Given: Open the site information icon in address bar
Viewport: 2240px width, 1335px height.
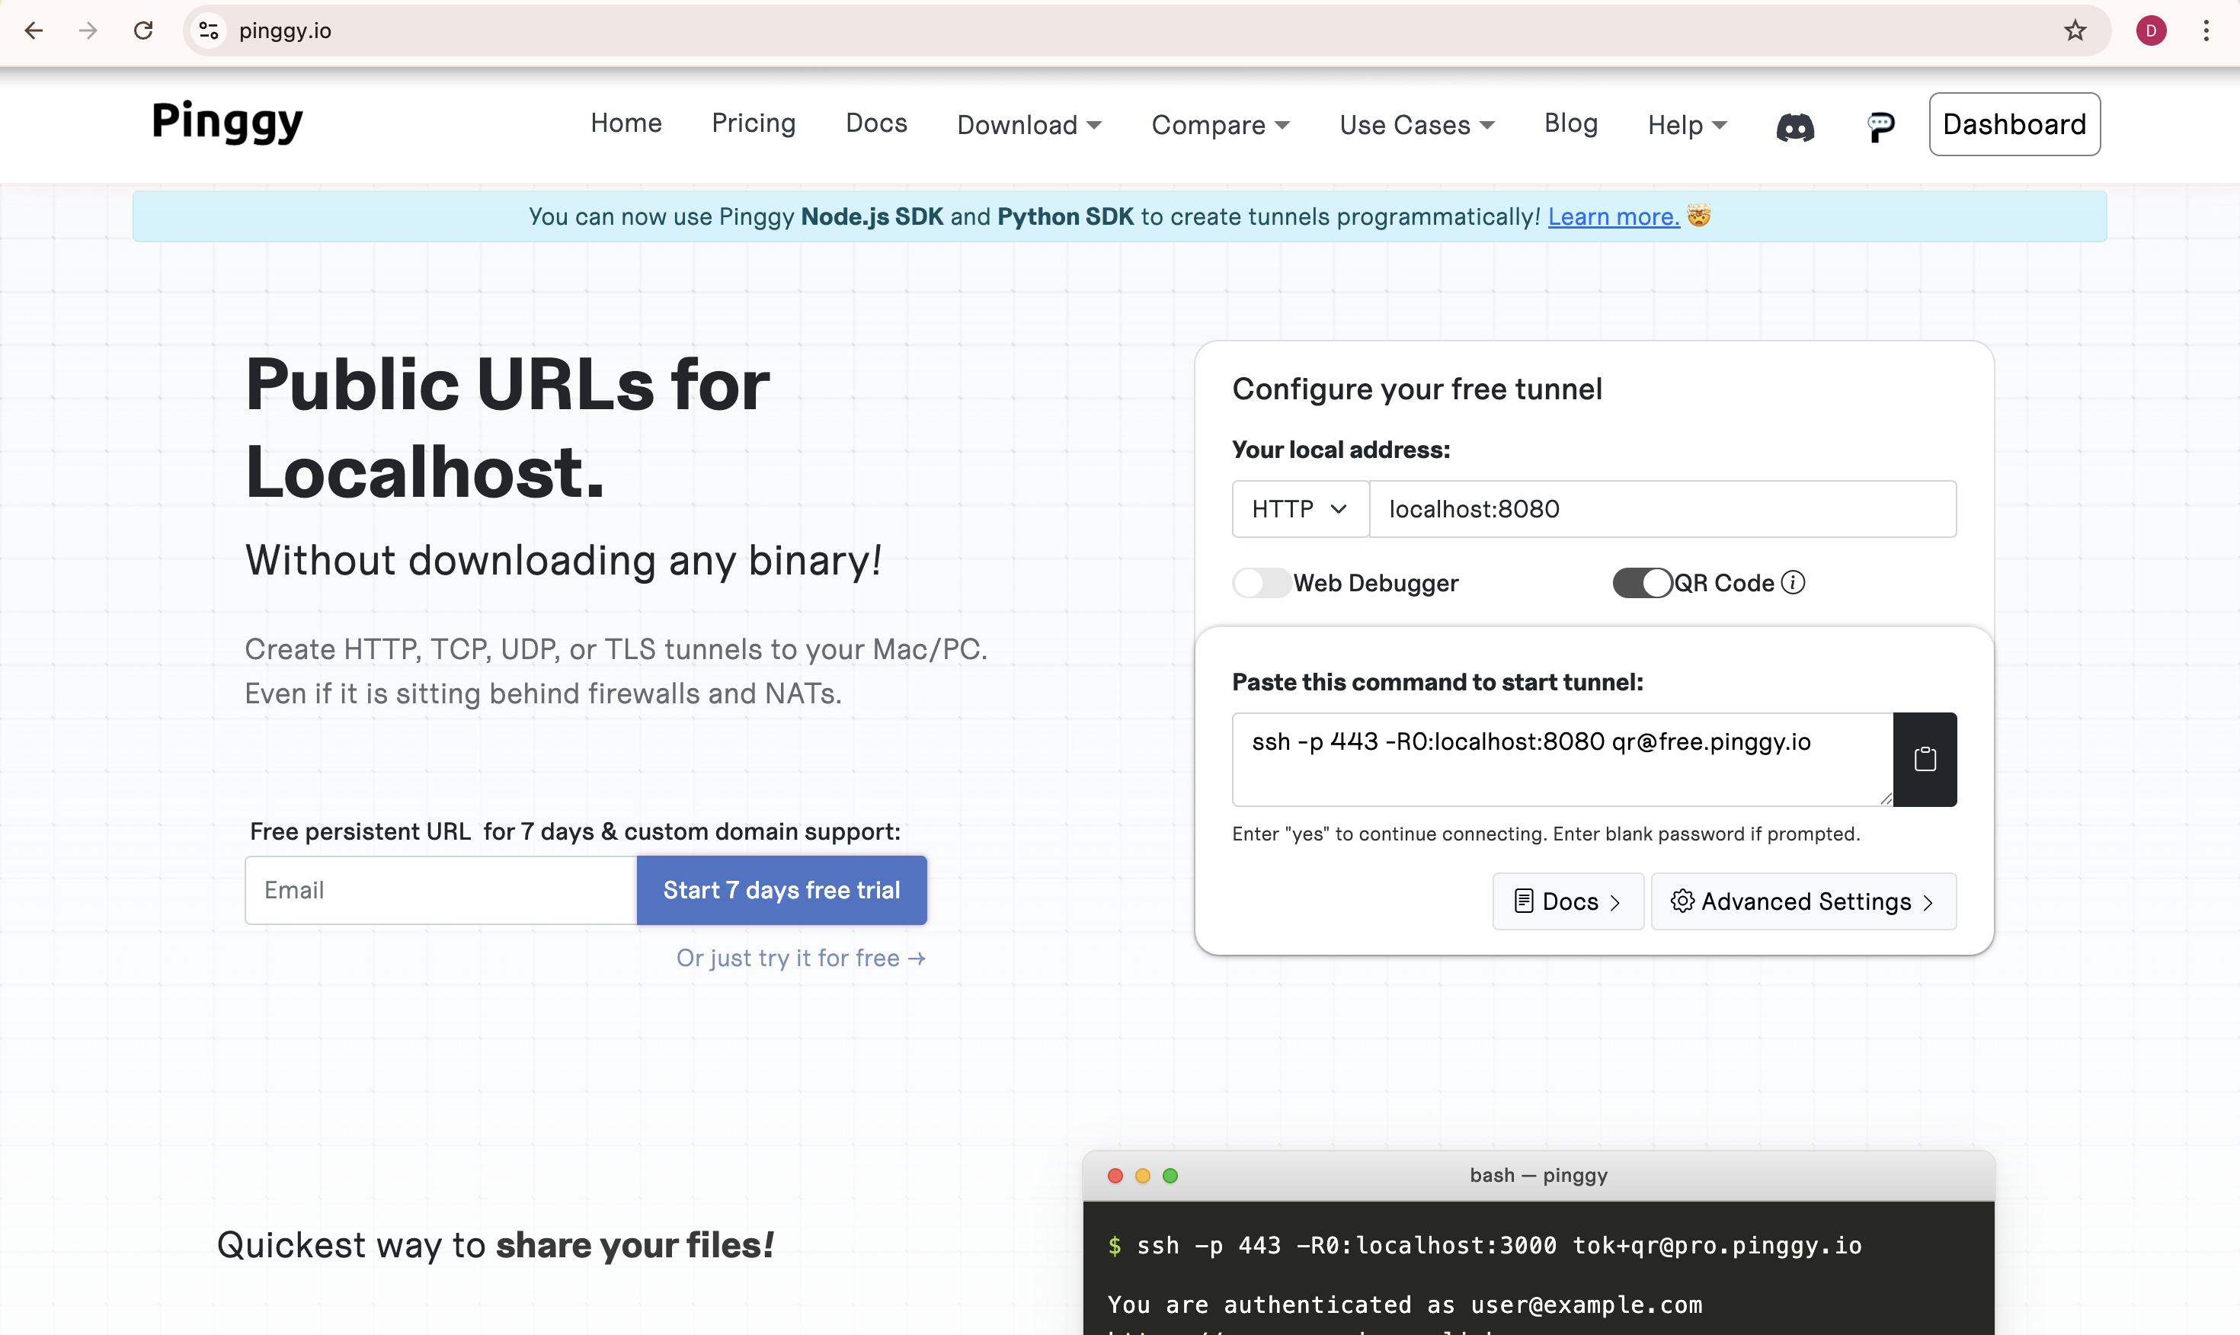Looking at the screenshot, I should pyautogui.click(x=209, y=30).
